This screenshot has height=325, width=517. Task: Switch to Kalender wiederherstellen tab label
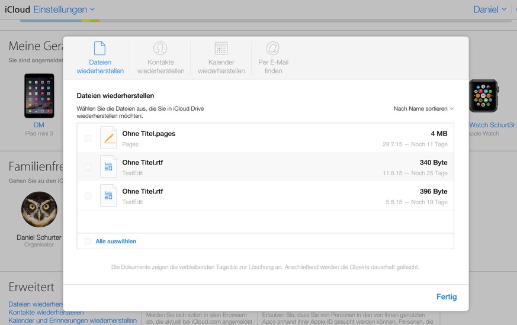tap(221, 66)
